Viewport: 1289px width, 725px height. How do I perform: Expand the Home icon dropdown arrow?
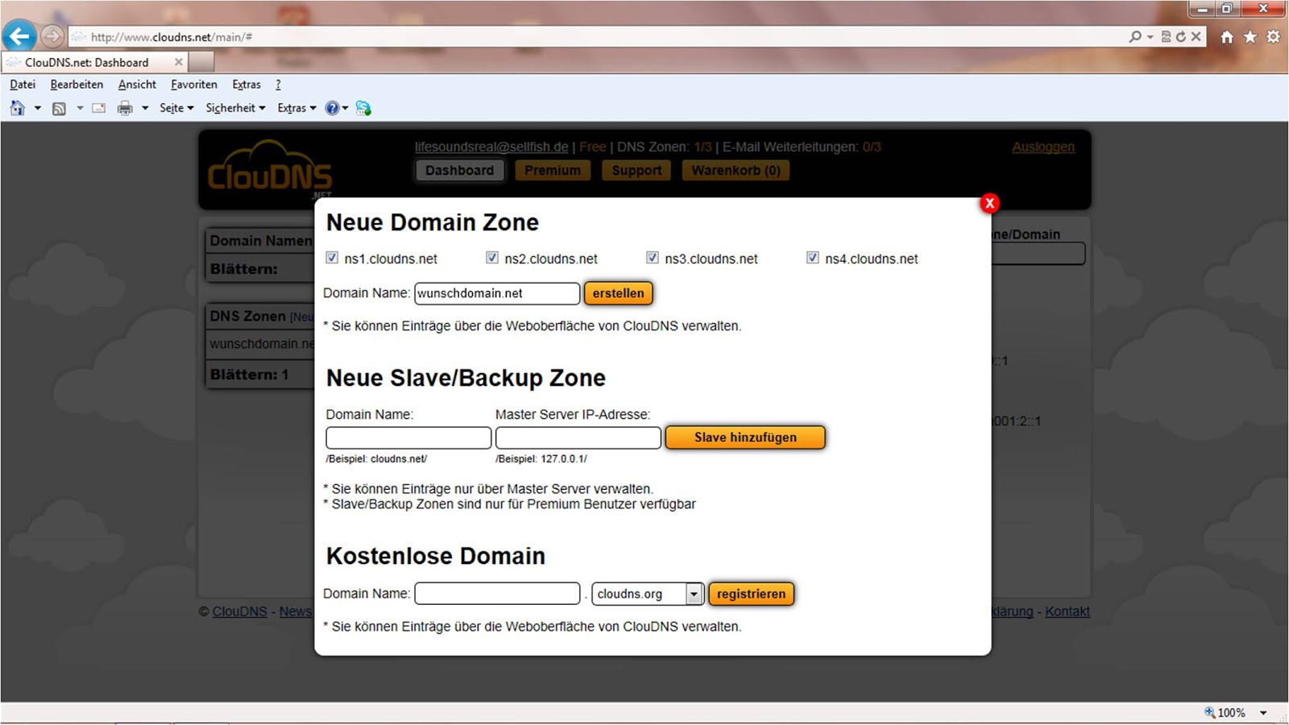37,108
